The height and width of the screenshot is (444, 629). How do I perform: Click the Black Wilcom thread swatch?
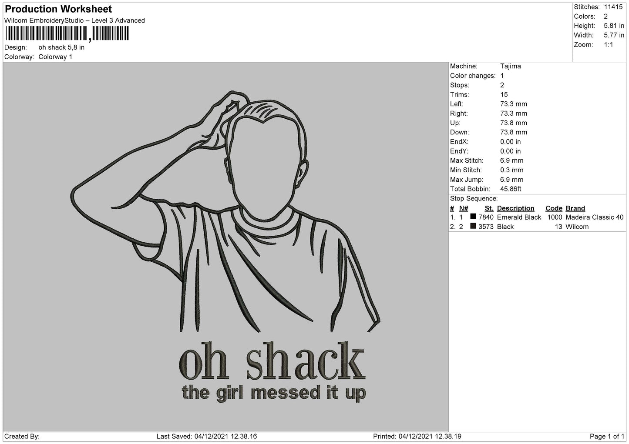point(473,226)
